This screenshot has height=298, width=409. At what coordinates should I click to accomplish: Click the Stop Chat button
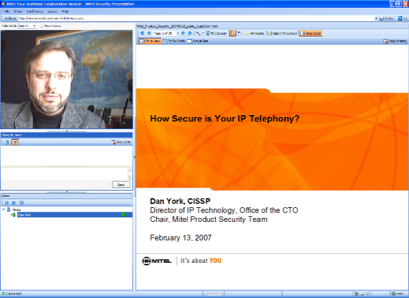[121, 142]
